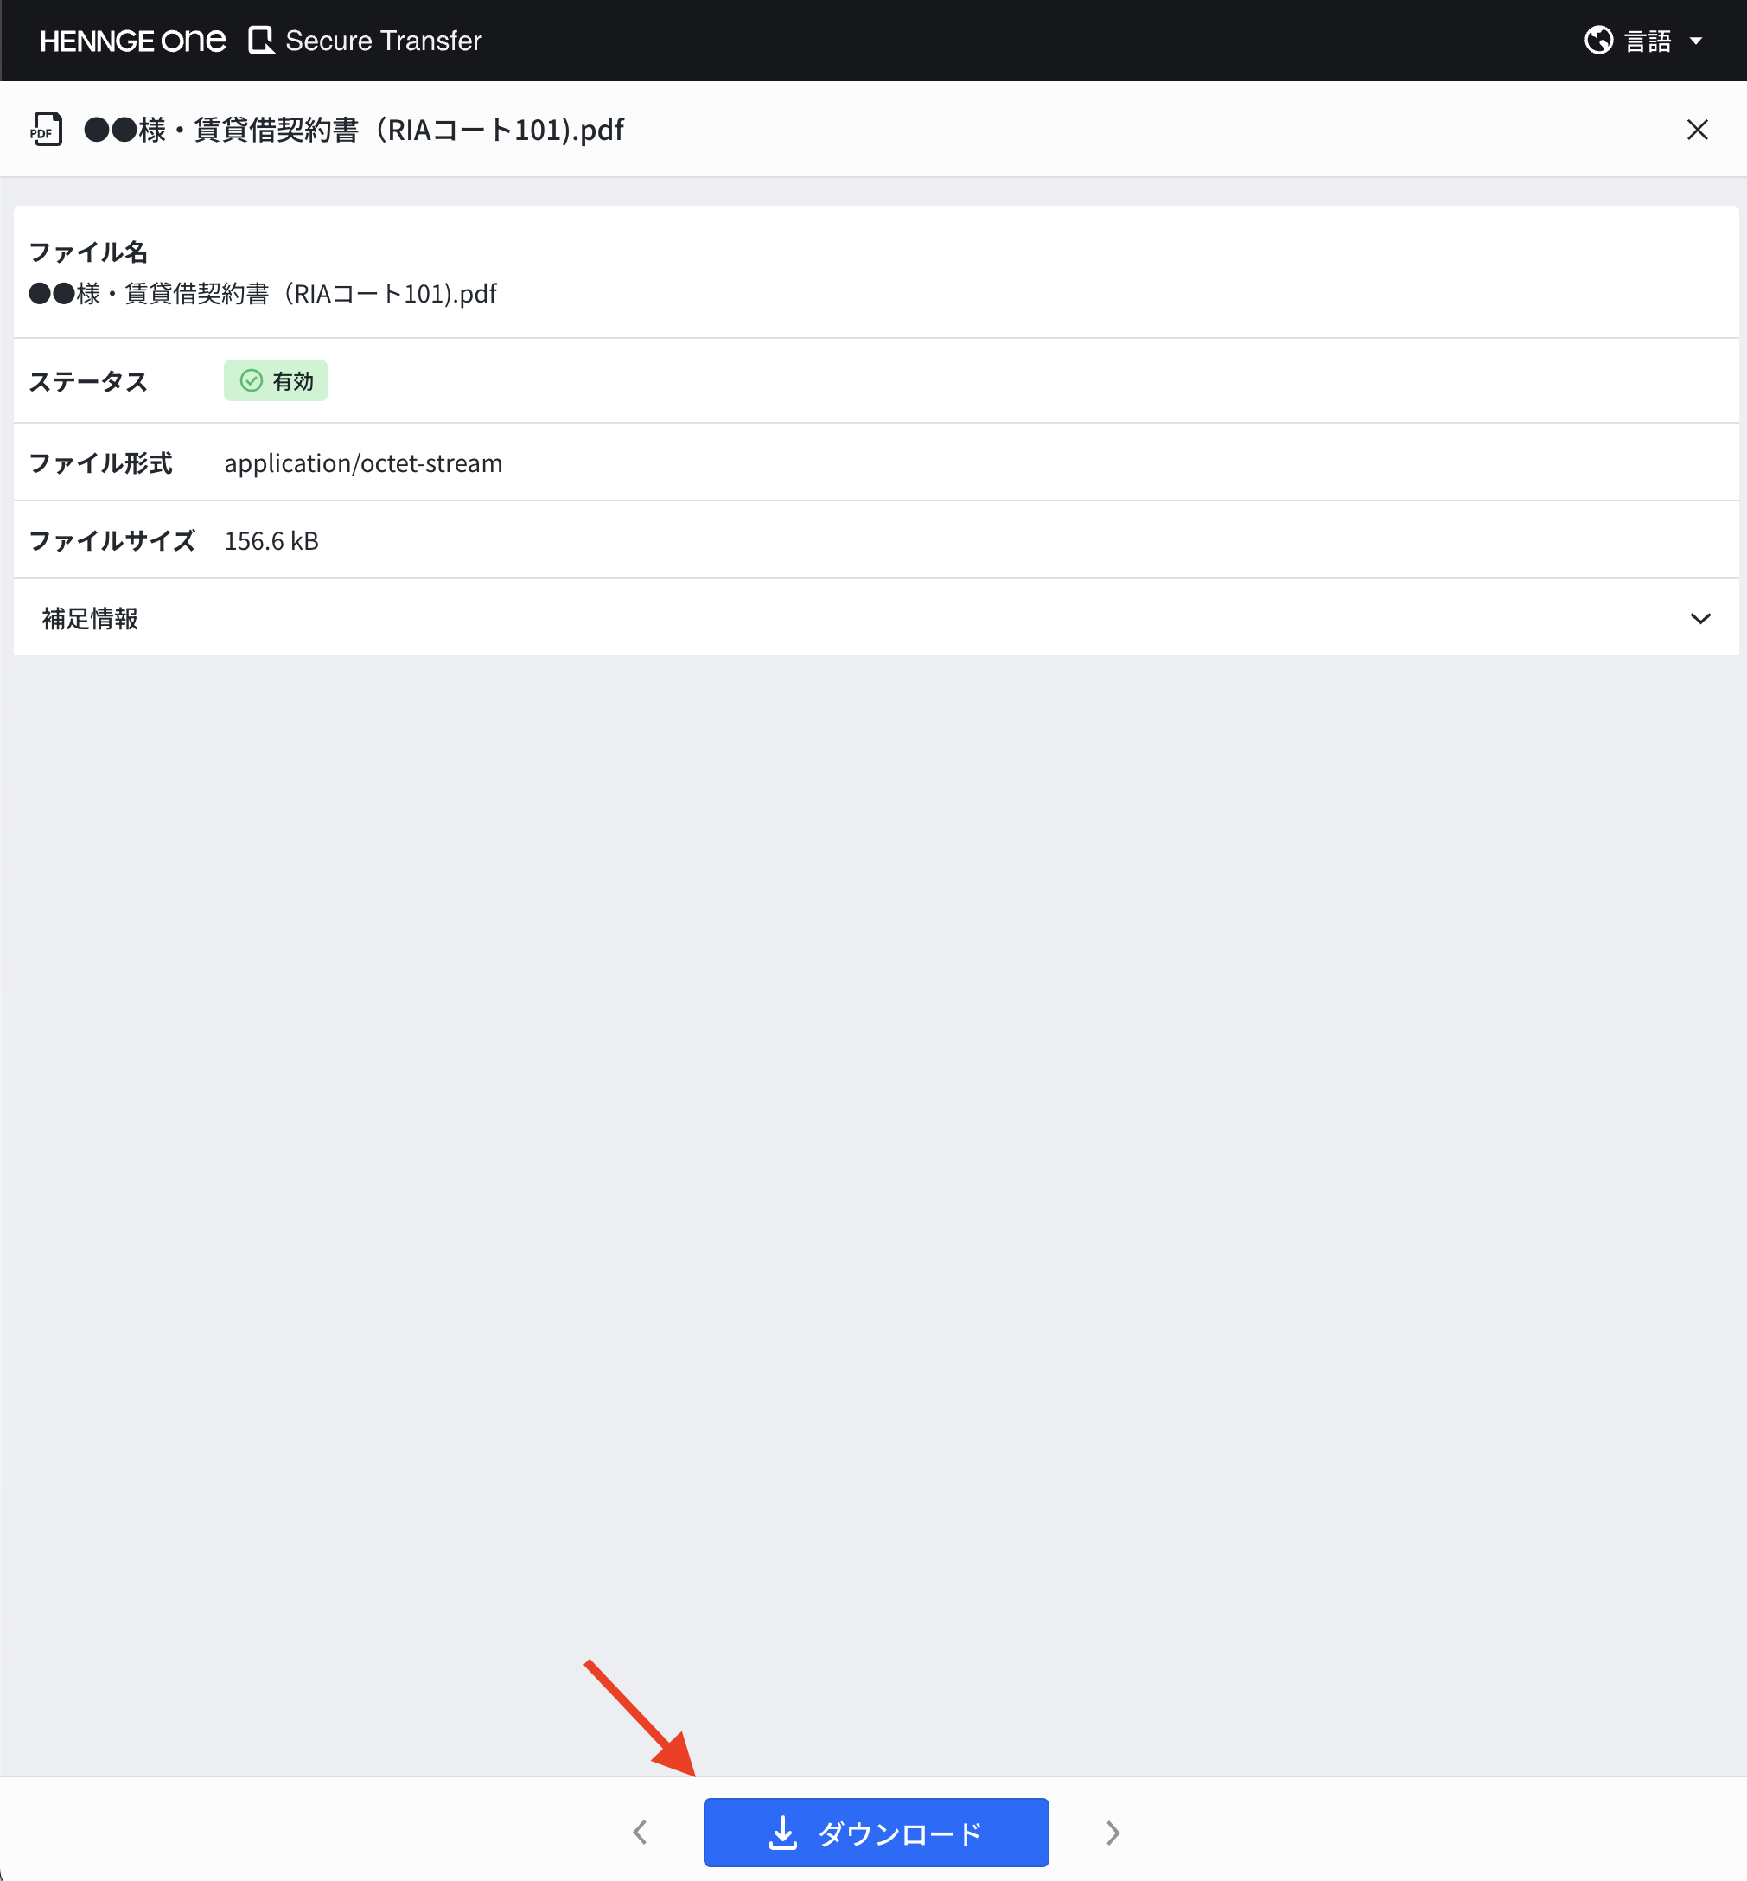Go to previous file with left chevron
The height and width of the screenshot is (1881, 1747).
pyautogui.click(x=640, y=1833)
